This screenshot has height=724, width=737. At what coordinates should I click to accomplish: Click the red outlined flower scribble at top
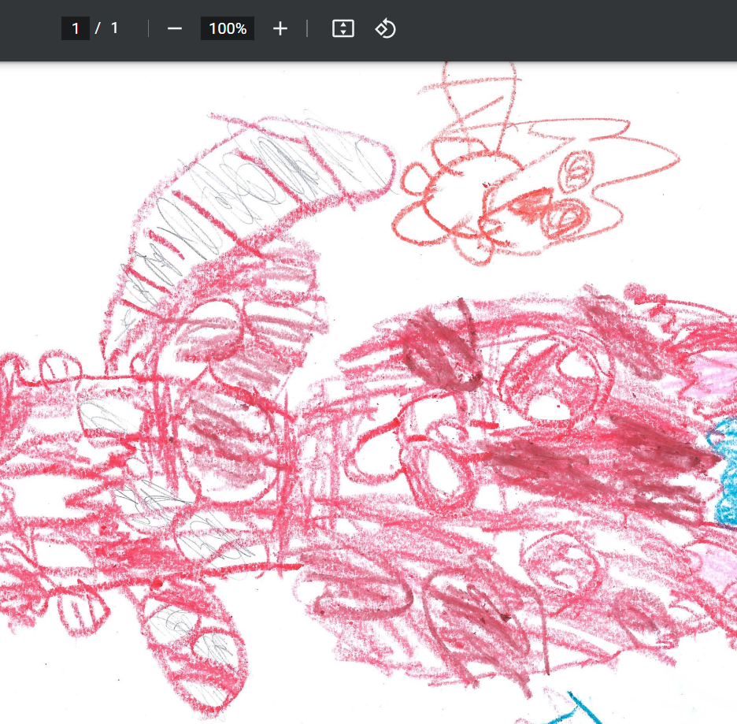[457, 197]
